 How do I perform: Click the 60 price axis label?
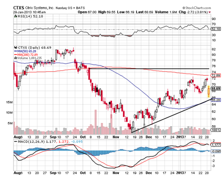point(214,119)
